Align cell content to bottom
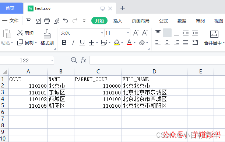This screenshot has width=225, height=142. (x=176, y=34)
